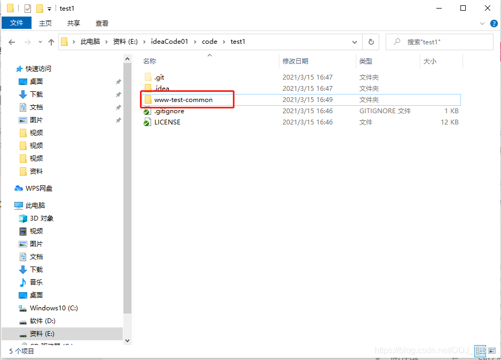
Task: Select 此电脑 in the address bar
Action: pos(90,42)
